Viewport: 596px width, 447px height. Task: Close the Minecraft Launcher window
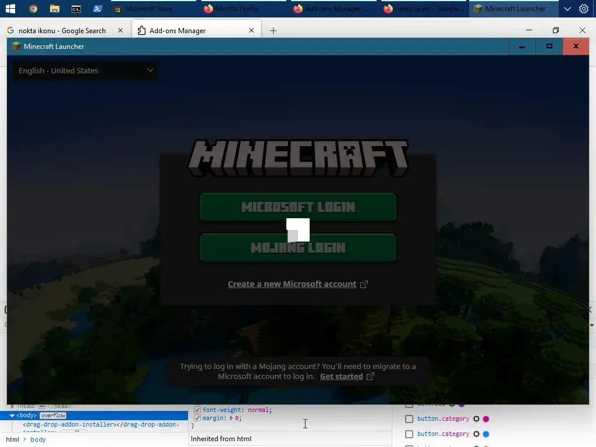576,47
